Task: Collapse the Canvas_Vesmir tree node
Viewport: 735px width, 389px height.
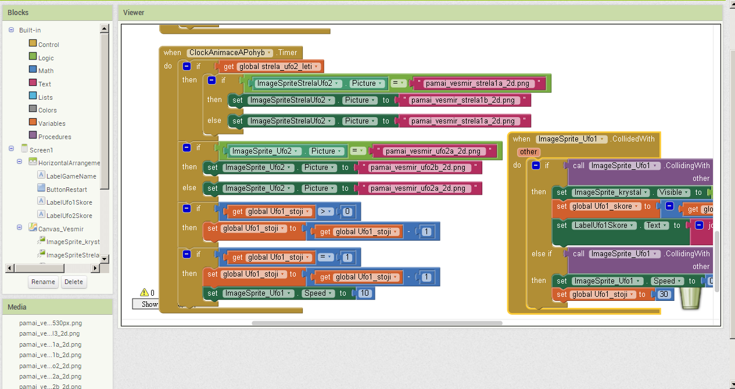Action: [x=19, y=228]
